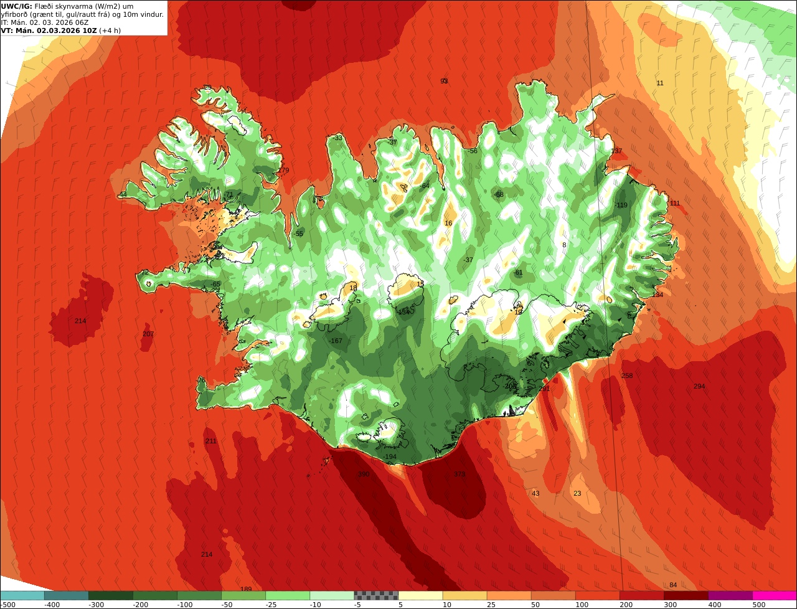Screen dimensions: 797x609
Task: Click the map value '-56' in north Iceland
Action: pyautogui.click(x=473, y=151)
